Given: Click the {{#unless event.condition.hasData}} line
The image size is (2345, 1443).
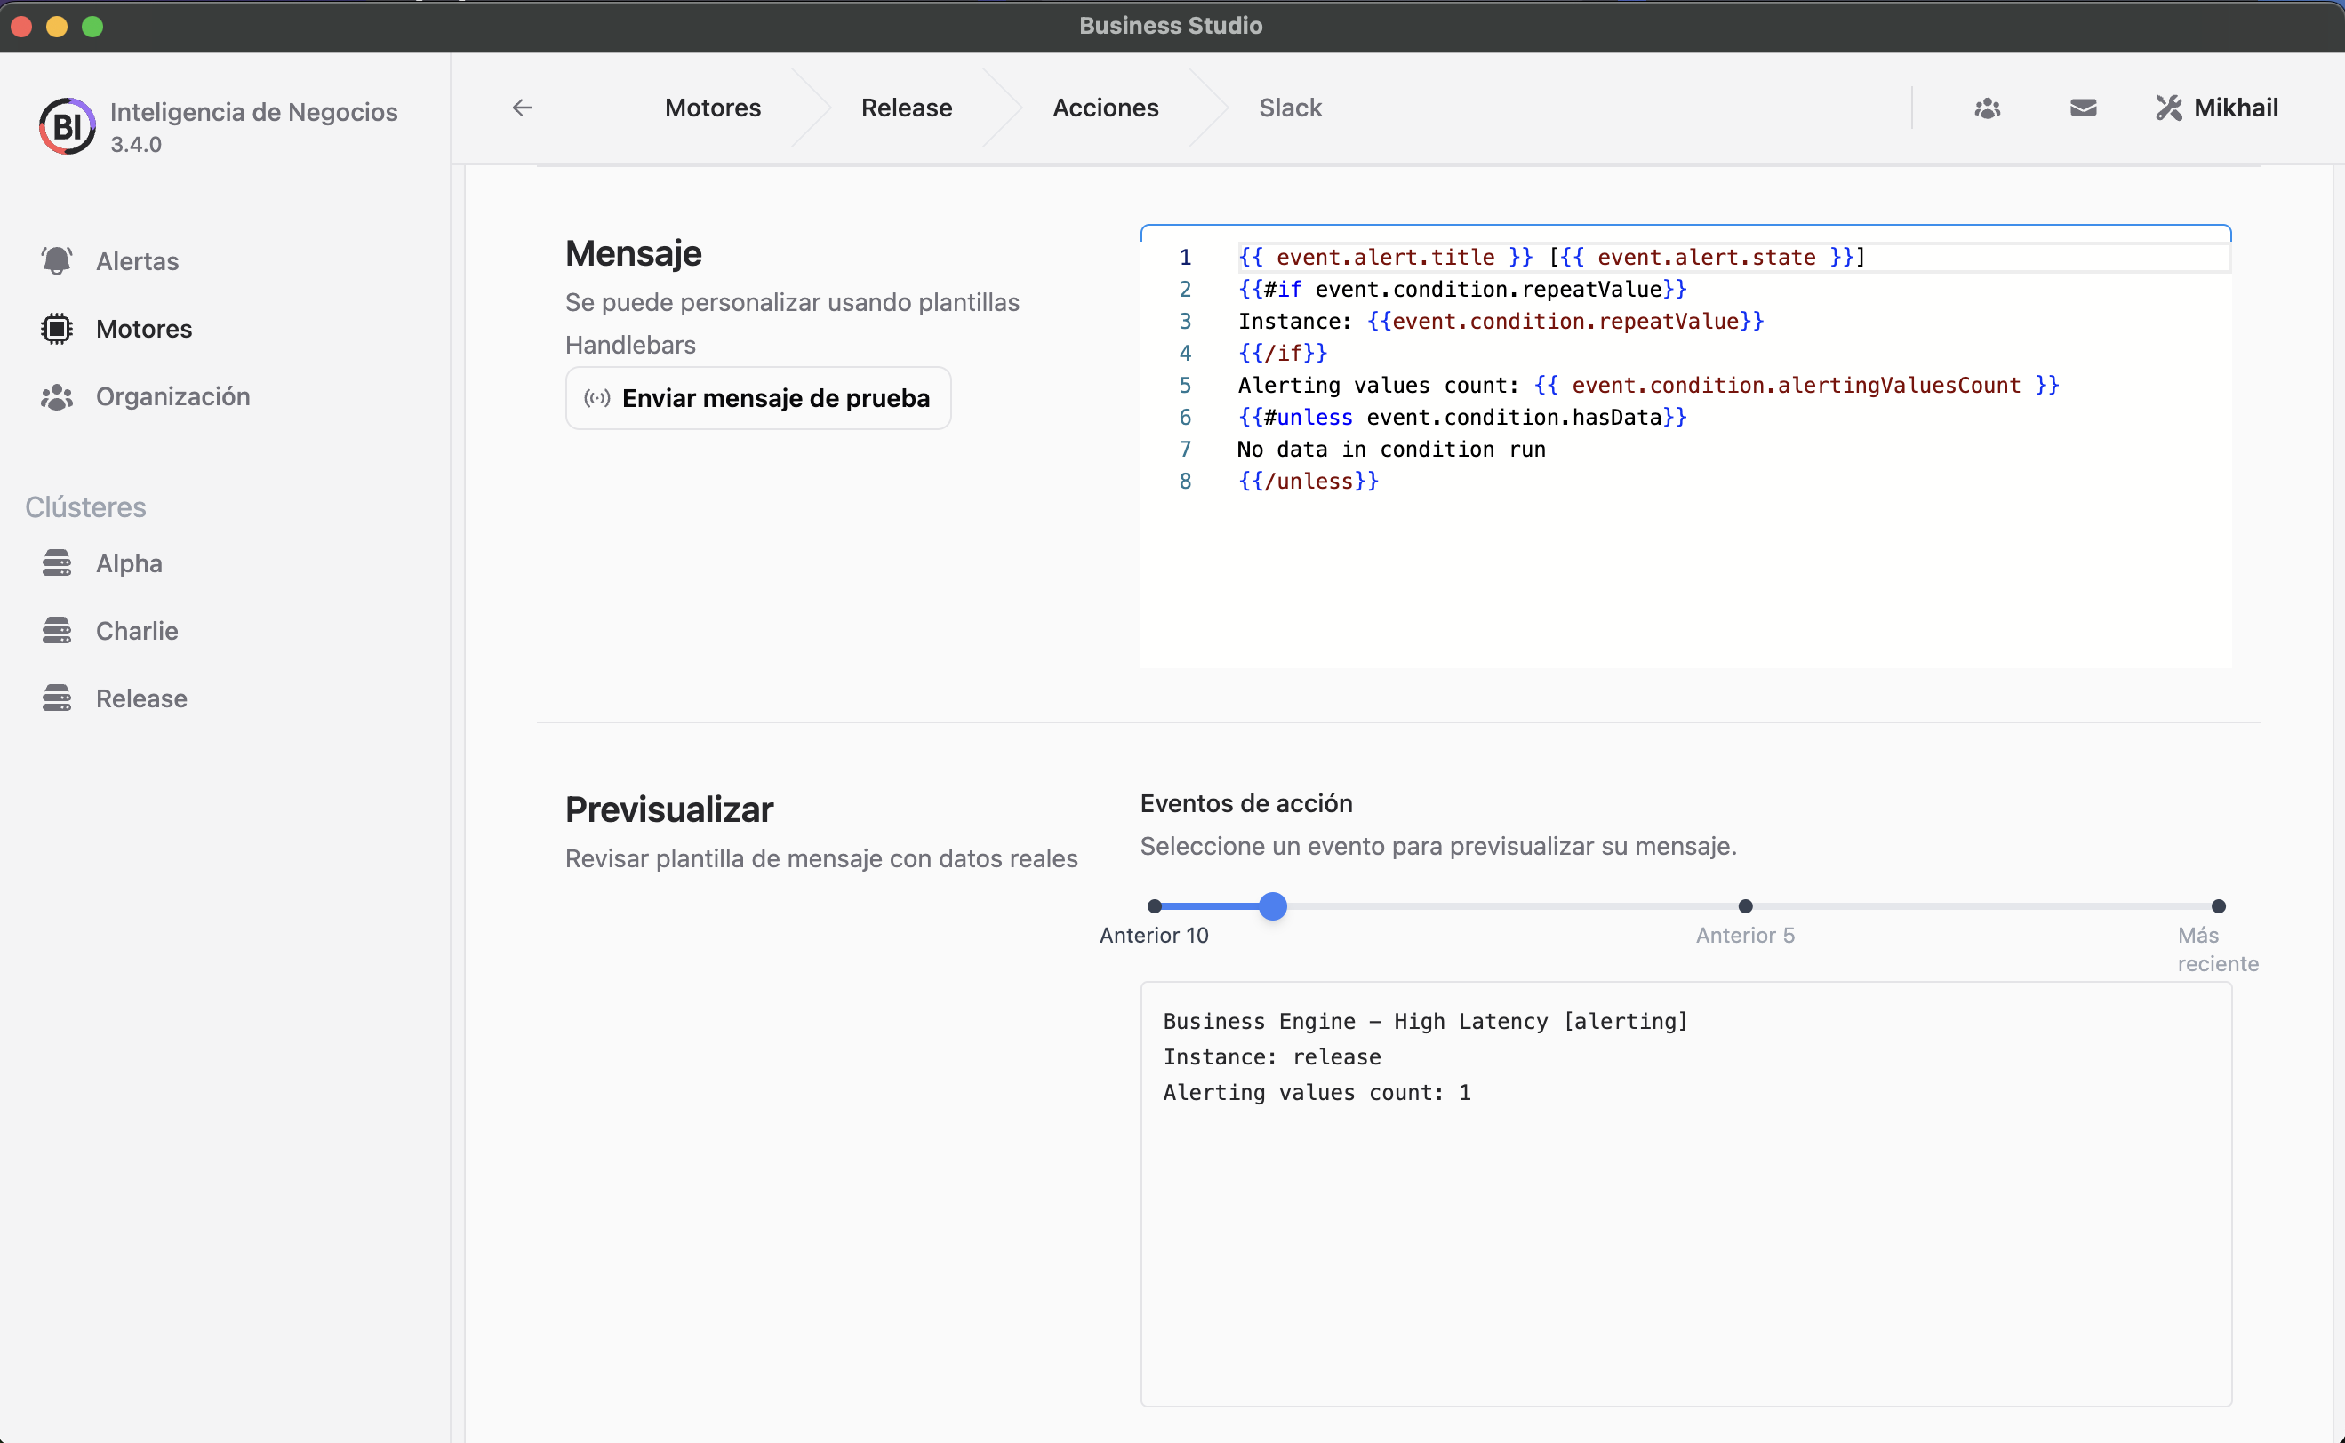Looking at the screenshot, I should click(x=1463, y=417).
